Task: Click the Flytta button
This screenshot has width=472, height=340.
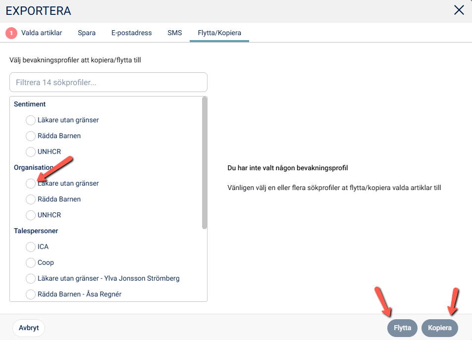Action: 402,328
